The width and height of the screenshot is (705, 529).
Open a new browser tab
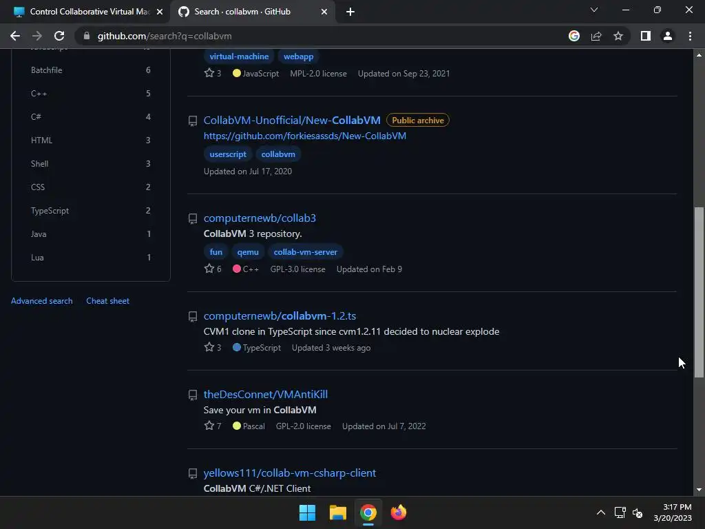click(x=350, y=12)
